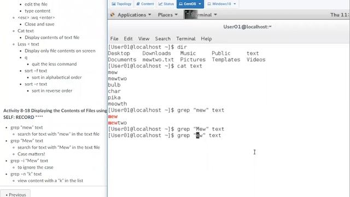Click the Content tab icon
Screen dimensions: 350x197
coord(138,4)
